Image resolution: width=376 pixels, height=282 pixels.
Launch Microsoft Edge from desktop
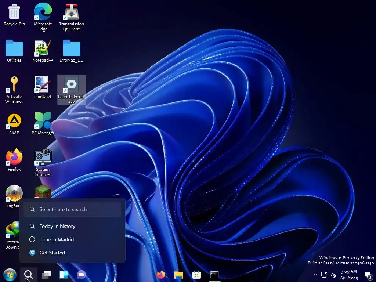(x=43, y=17)
